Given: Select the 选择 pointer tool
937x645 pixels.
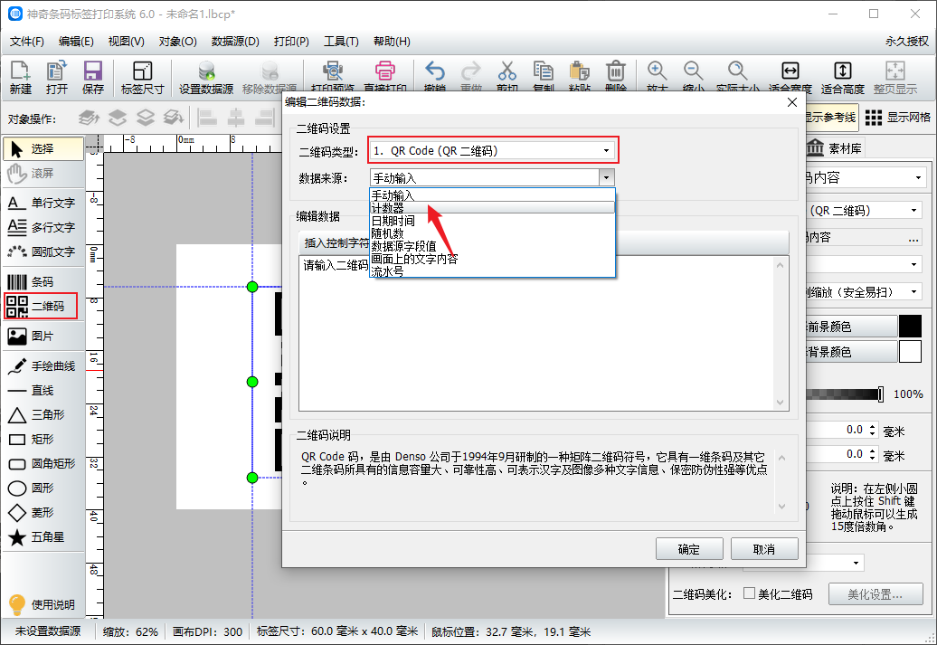Looking at the screenshot, I should click(x=43, y=149).
